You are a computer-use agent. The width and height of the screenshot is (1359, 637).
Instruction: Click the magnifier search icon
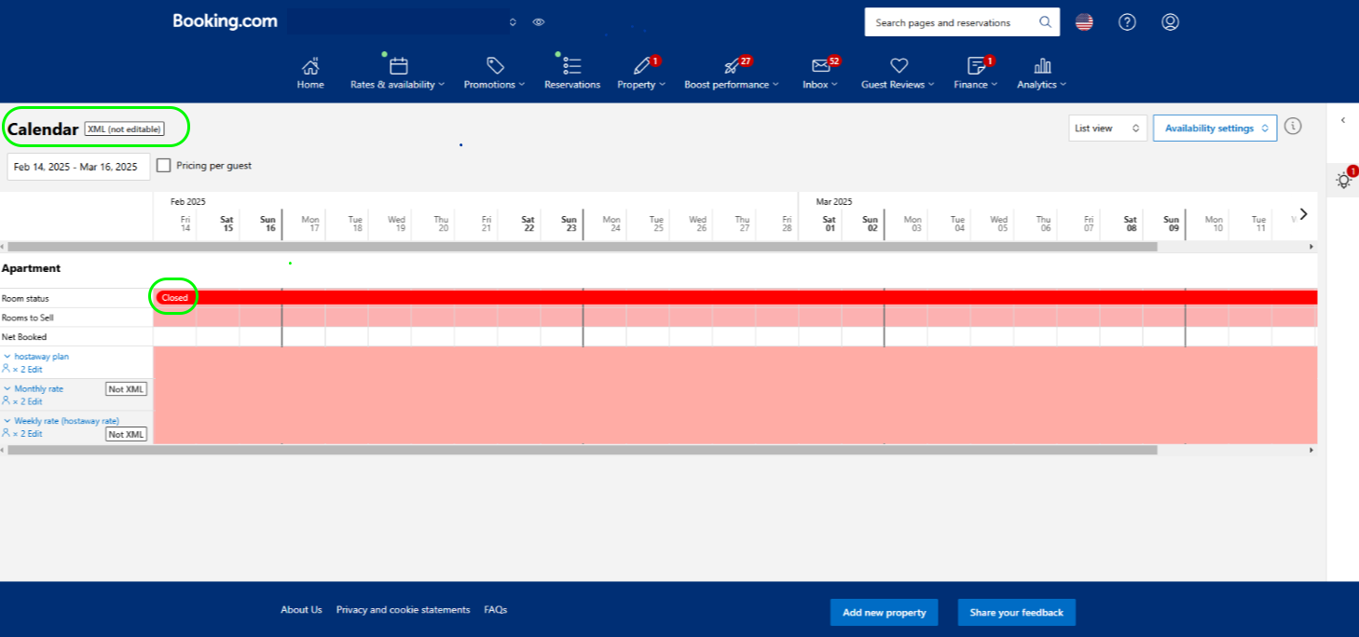pos(1046,22)
